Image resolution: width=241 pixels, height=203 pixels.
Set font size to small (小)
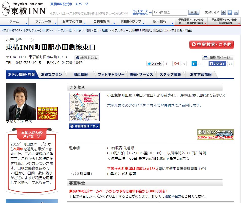coord(223,12)
